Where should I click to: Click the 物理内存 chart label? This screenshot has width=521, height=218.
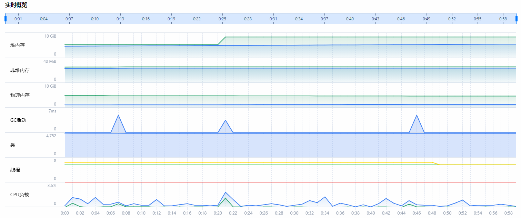pos(20,95)
